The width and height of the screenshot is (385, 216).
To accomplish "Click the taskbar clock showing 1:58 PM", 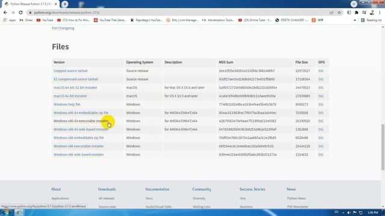I will (373, 212).
